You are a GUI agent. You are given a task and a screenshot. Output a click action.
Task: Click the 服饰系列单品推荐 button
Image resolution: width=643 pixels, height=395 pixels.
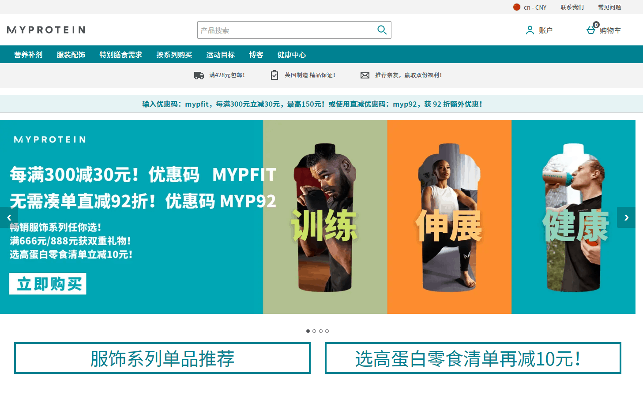(x=162, y=358)
